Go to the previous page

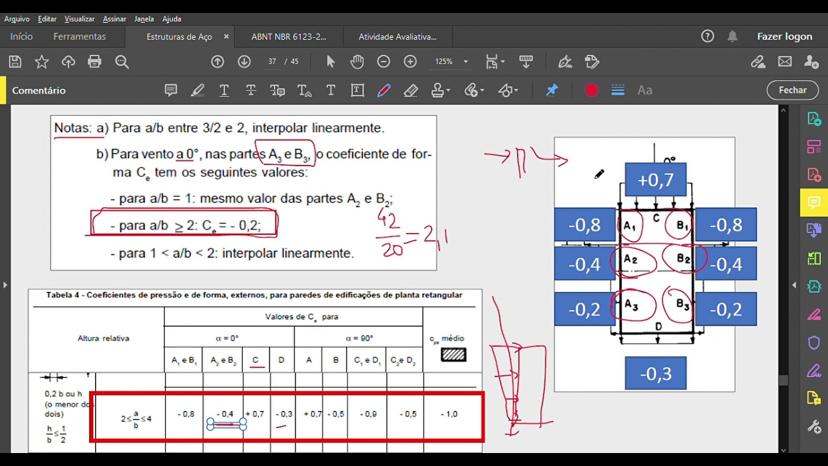(217, 61)
